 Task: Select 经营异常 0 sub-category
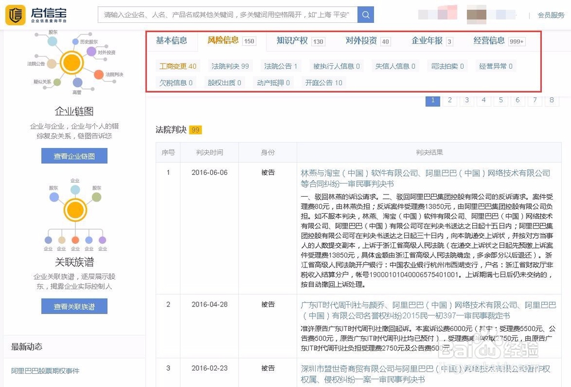(496, 66)
